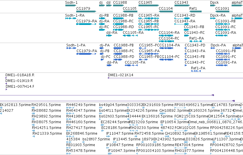Select protein CG1943-PB
Viewport: 243px width, 155px height.
(x=195, y=57)
